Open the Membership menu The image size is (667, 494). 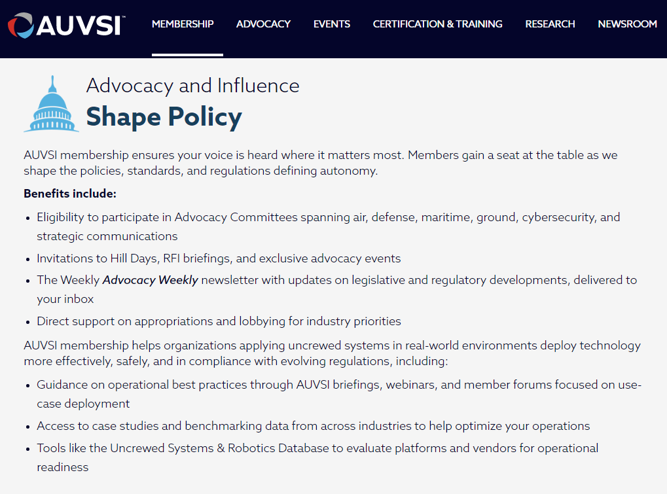click(183, 24)
